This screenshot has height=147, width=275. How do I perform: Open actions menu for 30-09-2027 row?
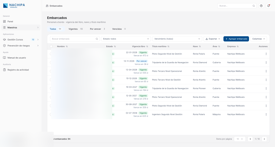click(x=266, y=106)
